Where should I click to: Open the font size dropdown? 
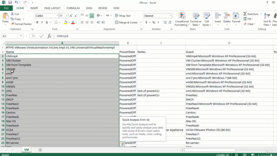(x=67, y=16)
